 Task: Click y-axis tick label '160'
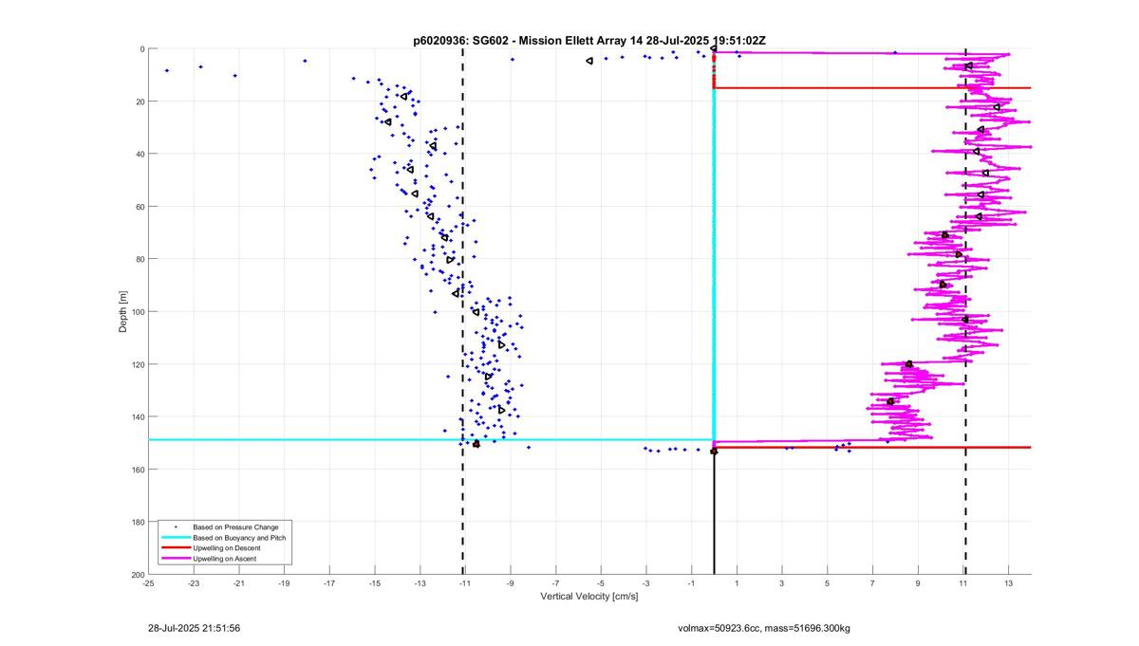139,470
